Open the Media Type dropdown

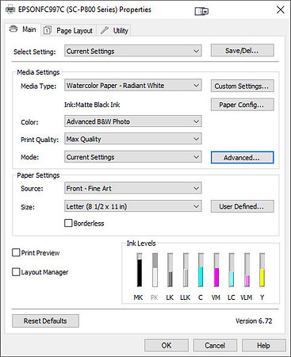(133, 86)
